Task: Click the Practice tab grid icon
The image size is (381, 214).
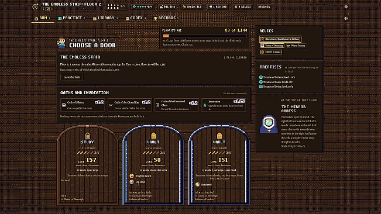Action: (x=60, y=19)
